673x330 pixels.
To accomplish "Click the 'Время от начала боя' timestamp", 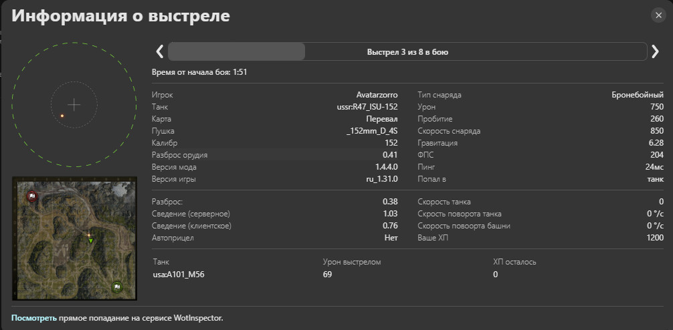I will 201,71.
